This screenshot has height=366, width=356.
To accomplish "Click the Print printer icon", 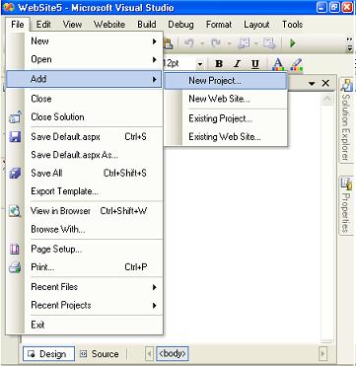I will tap(15, 267).
